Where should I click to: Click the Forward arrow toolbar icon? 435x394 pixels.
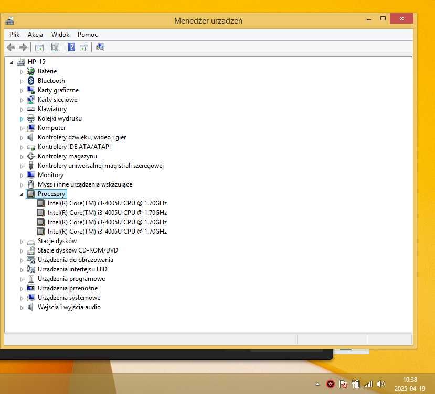[23, 47]
